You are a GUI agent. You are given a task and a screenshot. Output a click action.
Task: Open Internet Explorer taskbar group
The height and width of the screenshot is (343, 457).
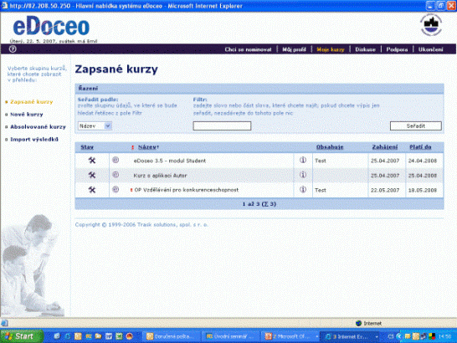click(x=351, y=336)
